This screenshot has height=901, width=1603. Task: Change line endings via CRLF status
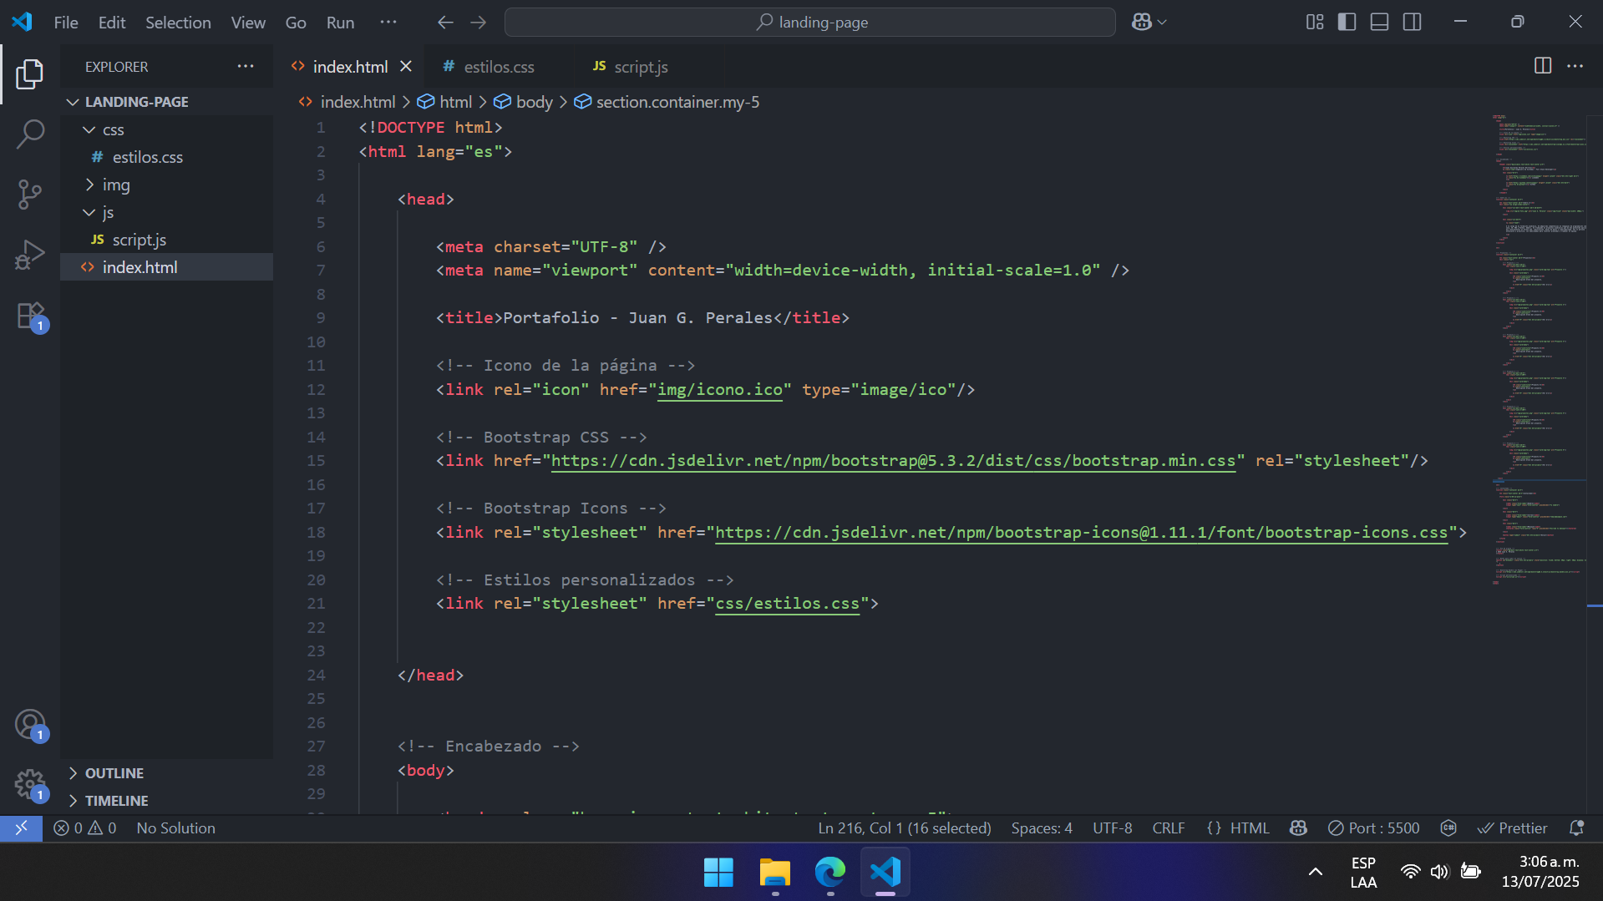coord(1168,828)
